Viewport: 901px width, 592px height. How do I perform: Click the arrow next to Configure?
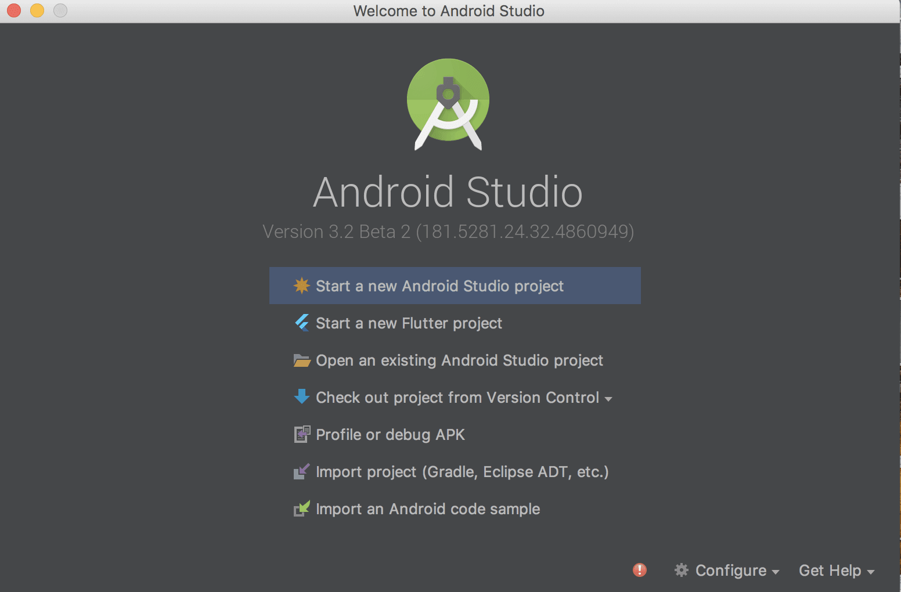[x=775, y=572]
